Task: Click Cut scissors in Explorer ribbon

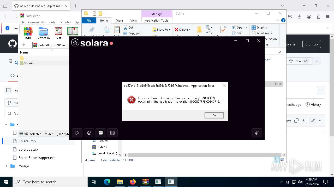Action: pyautogui.click(x=128, y=28)
